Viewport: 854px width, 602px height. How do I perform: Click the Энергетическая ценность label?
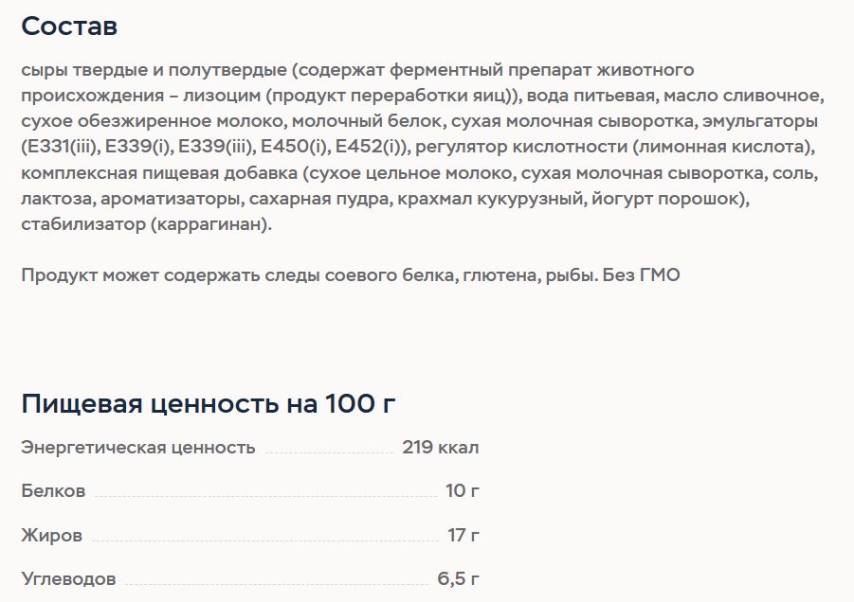(x=138, y=447)
